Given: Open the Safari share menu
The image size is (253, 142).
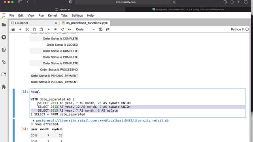Looking at the screenshot, I should click(x=232, y=2).
